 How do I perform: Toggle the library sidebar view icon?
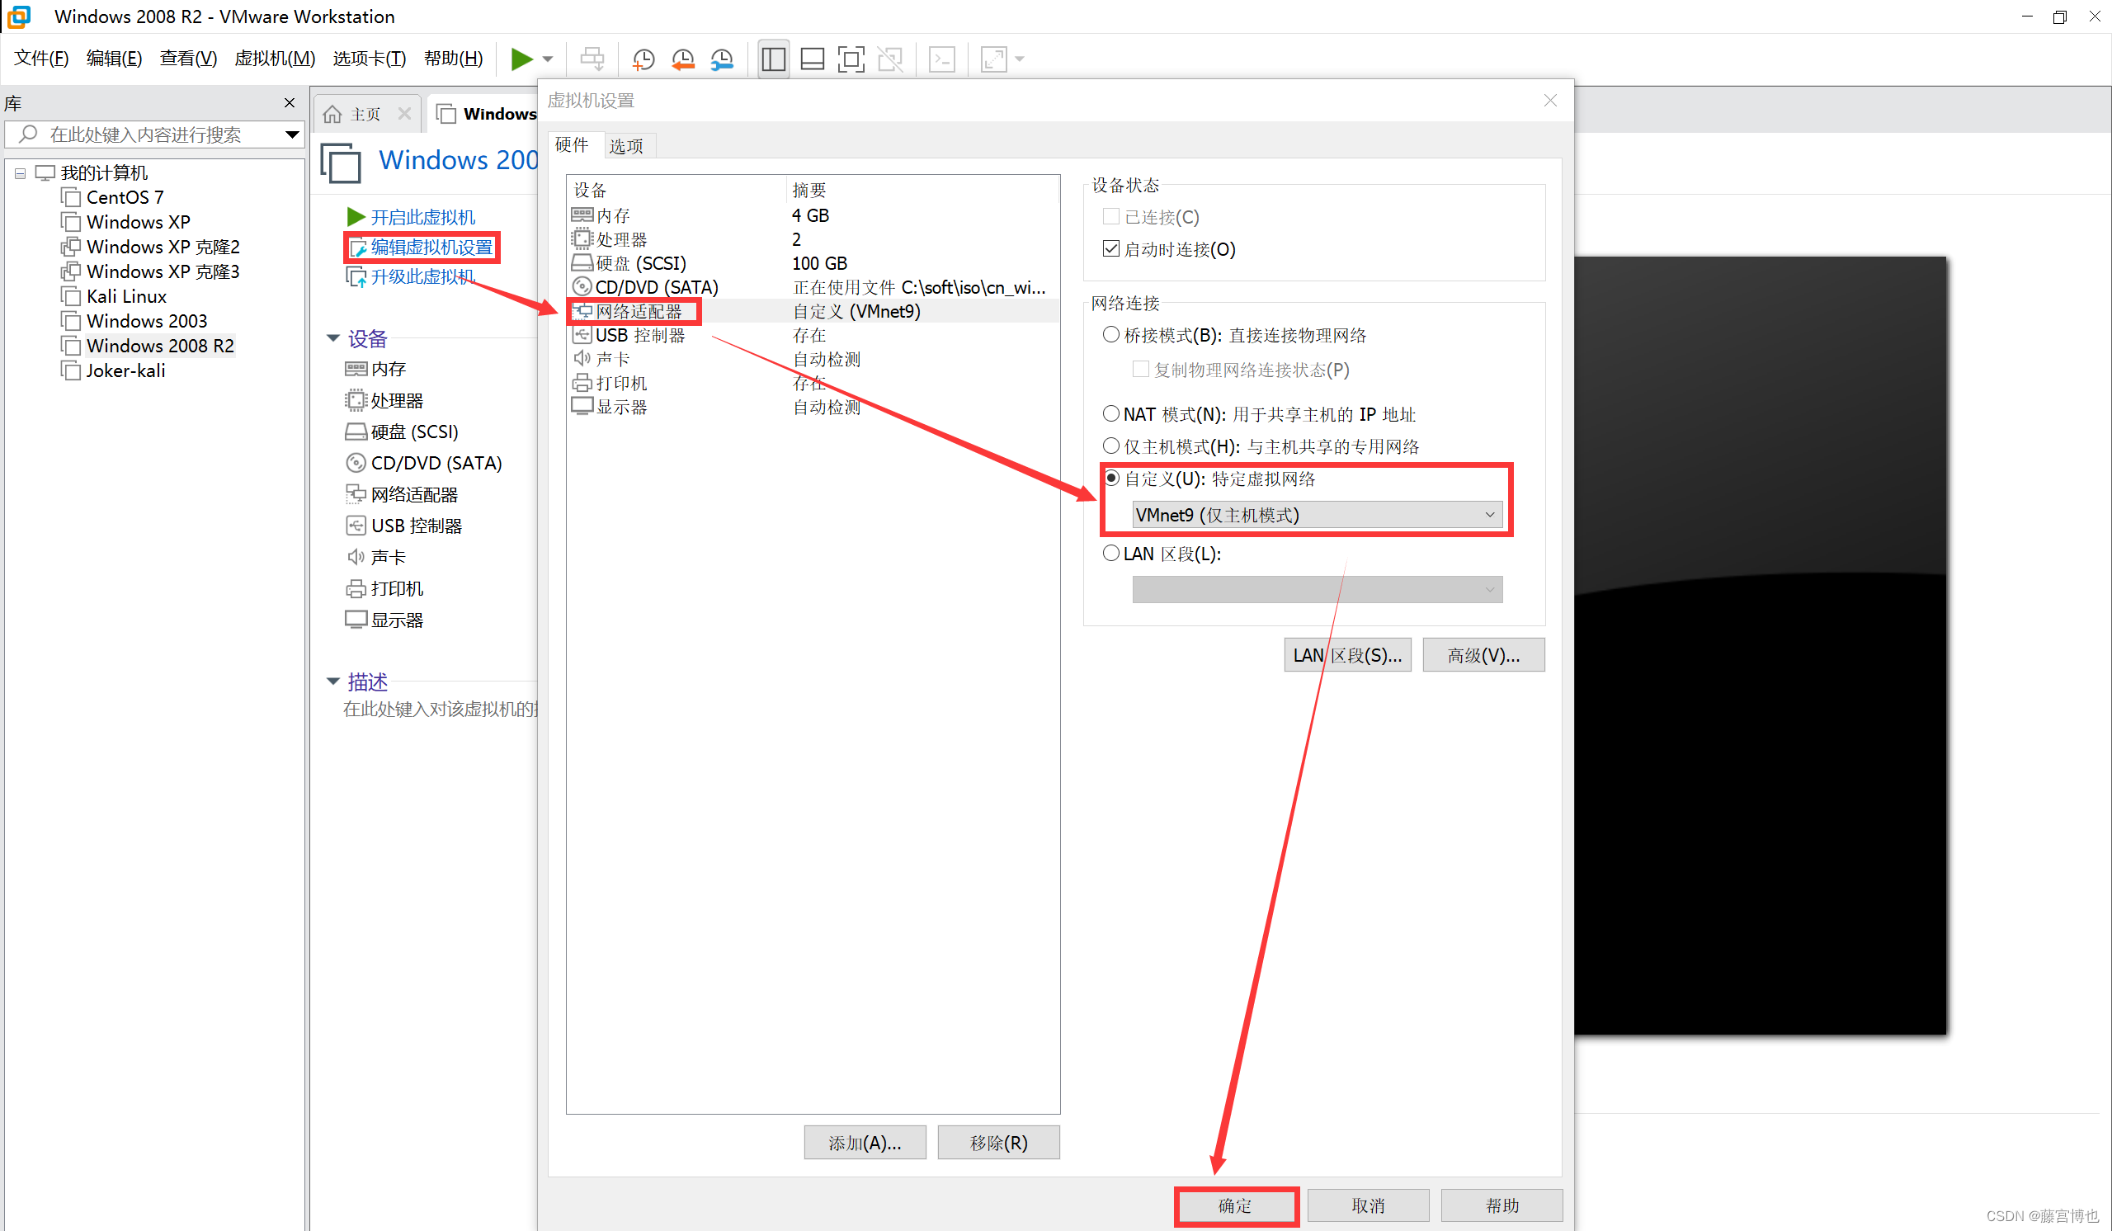(x=773, y=59)
